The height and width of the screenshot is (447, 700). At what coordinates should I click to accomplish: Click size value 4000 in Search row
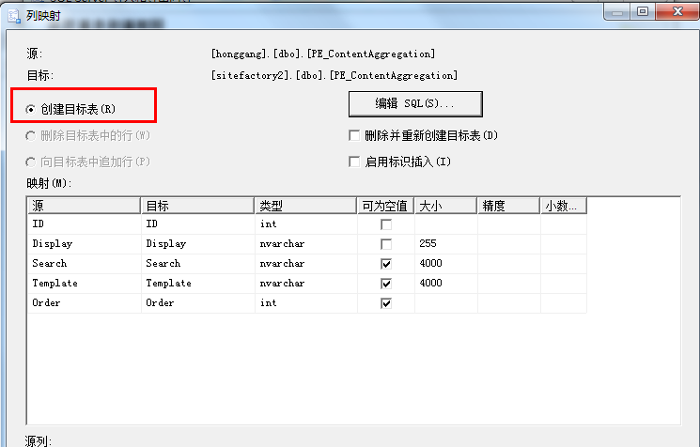(x=446, y=264)
